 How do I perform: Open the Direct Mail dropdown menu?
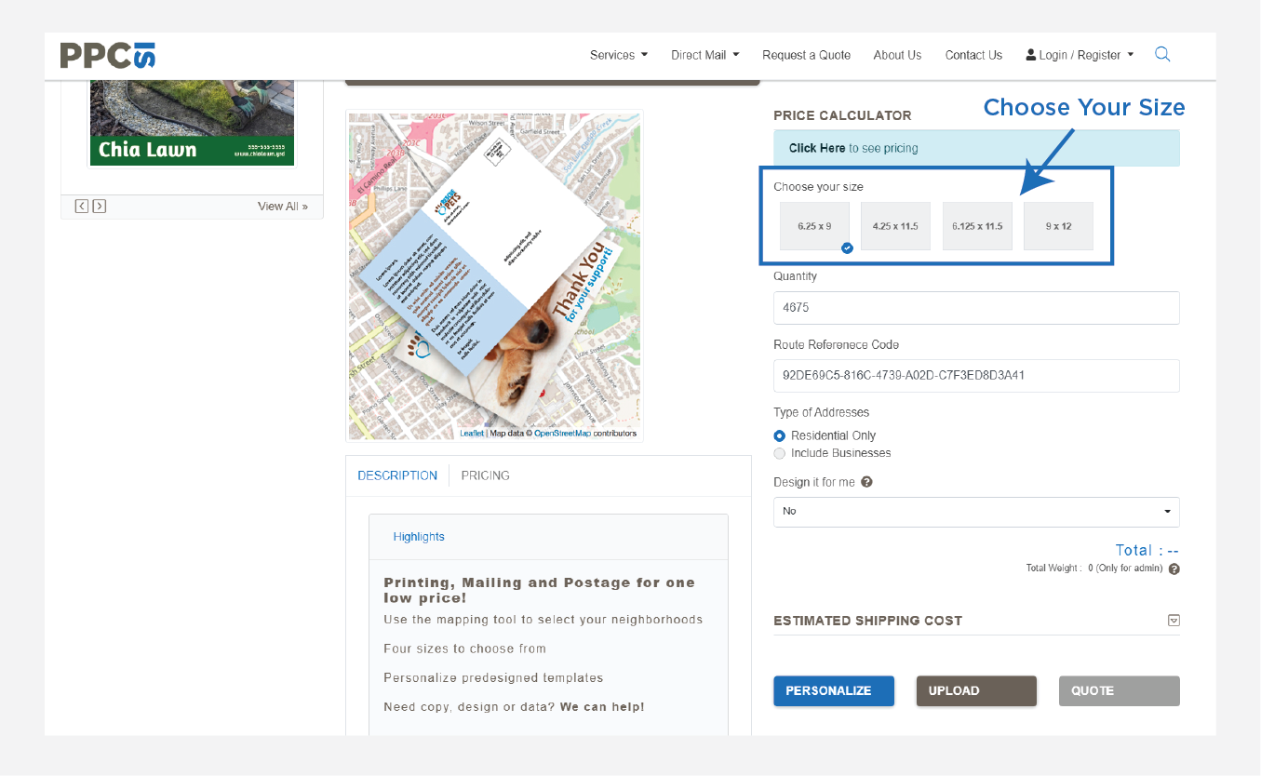tap(704, 55)
